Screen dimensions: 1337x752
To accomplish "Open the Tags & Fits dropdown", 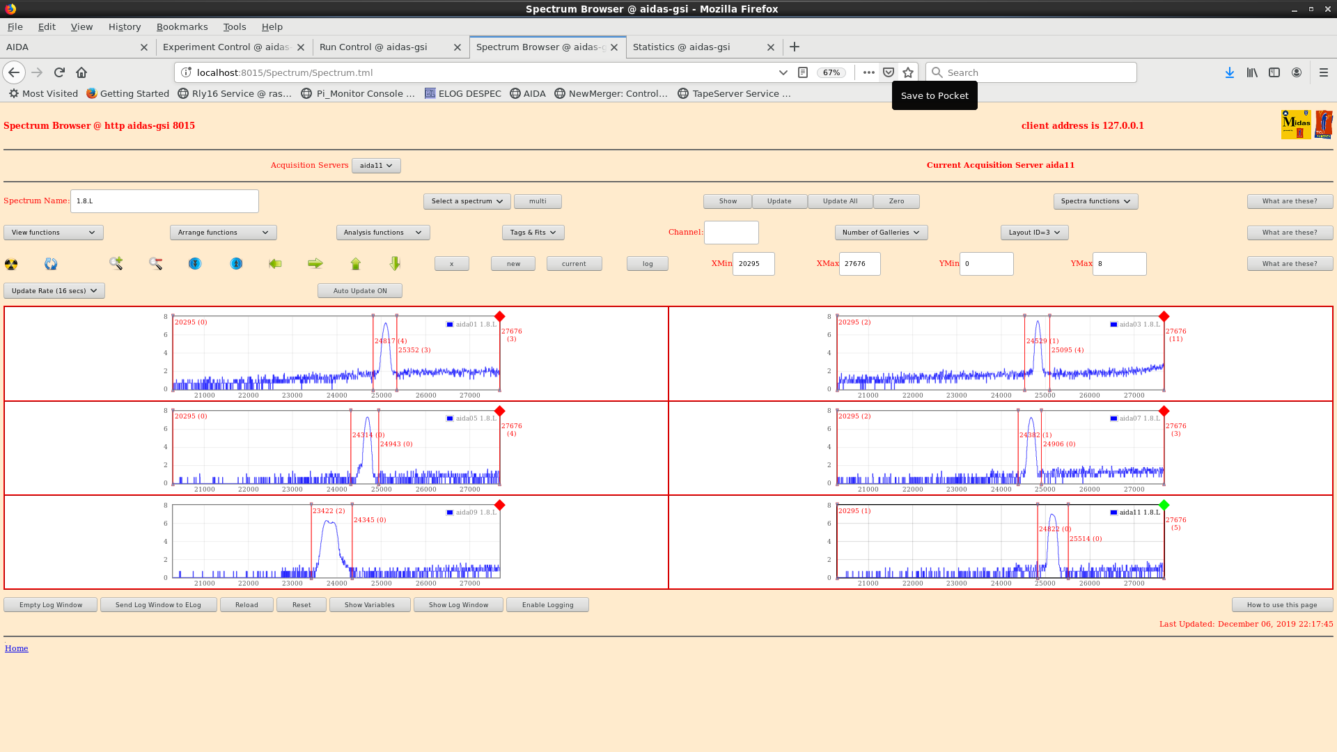I will 533,233.
